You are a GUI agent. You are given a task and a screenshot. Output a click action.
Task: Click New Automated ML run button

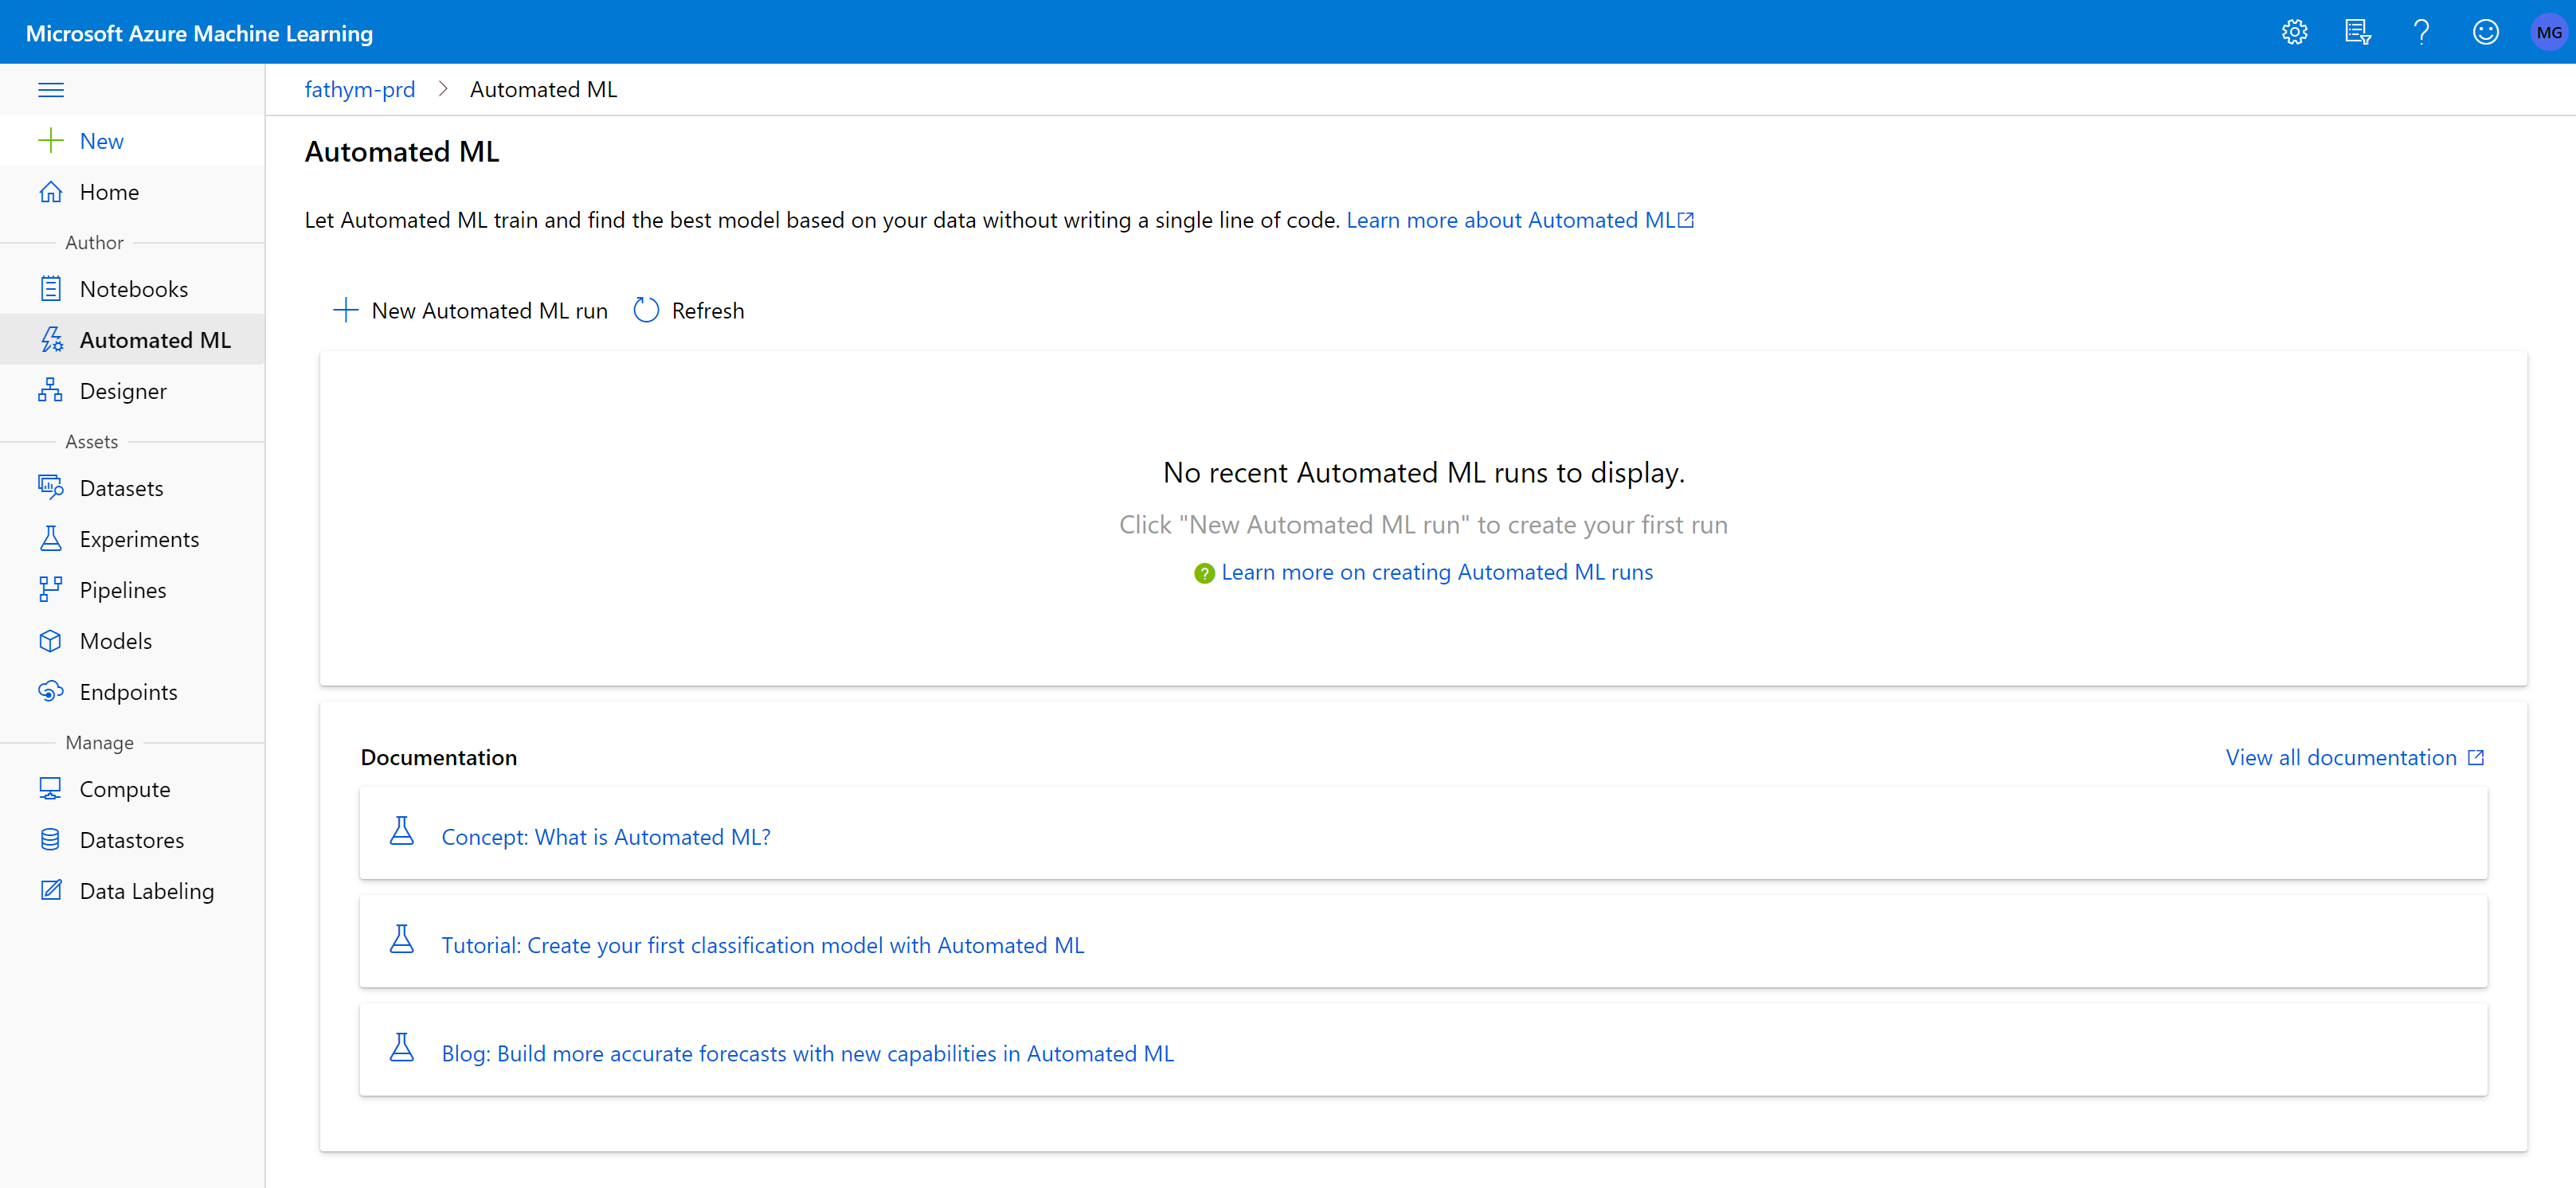[470, 311]
